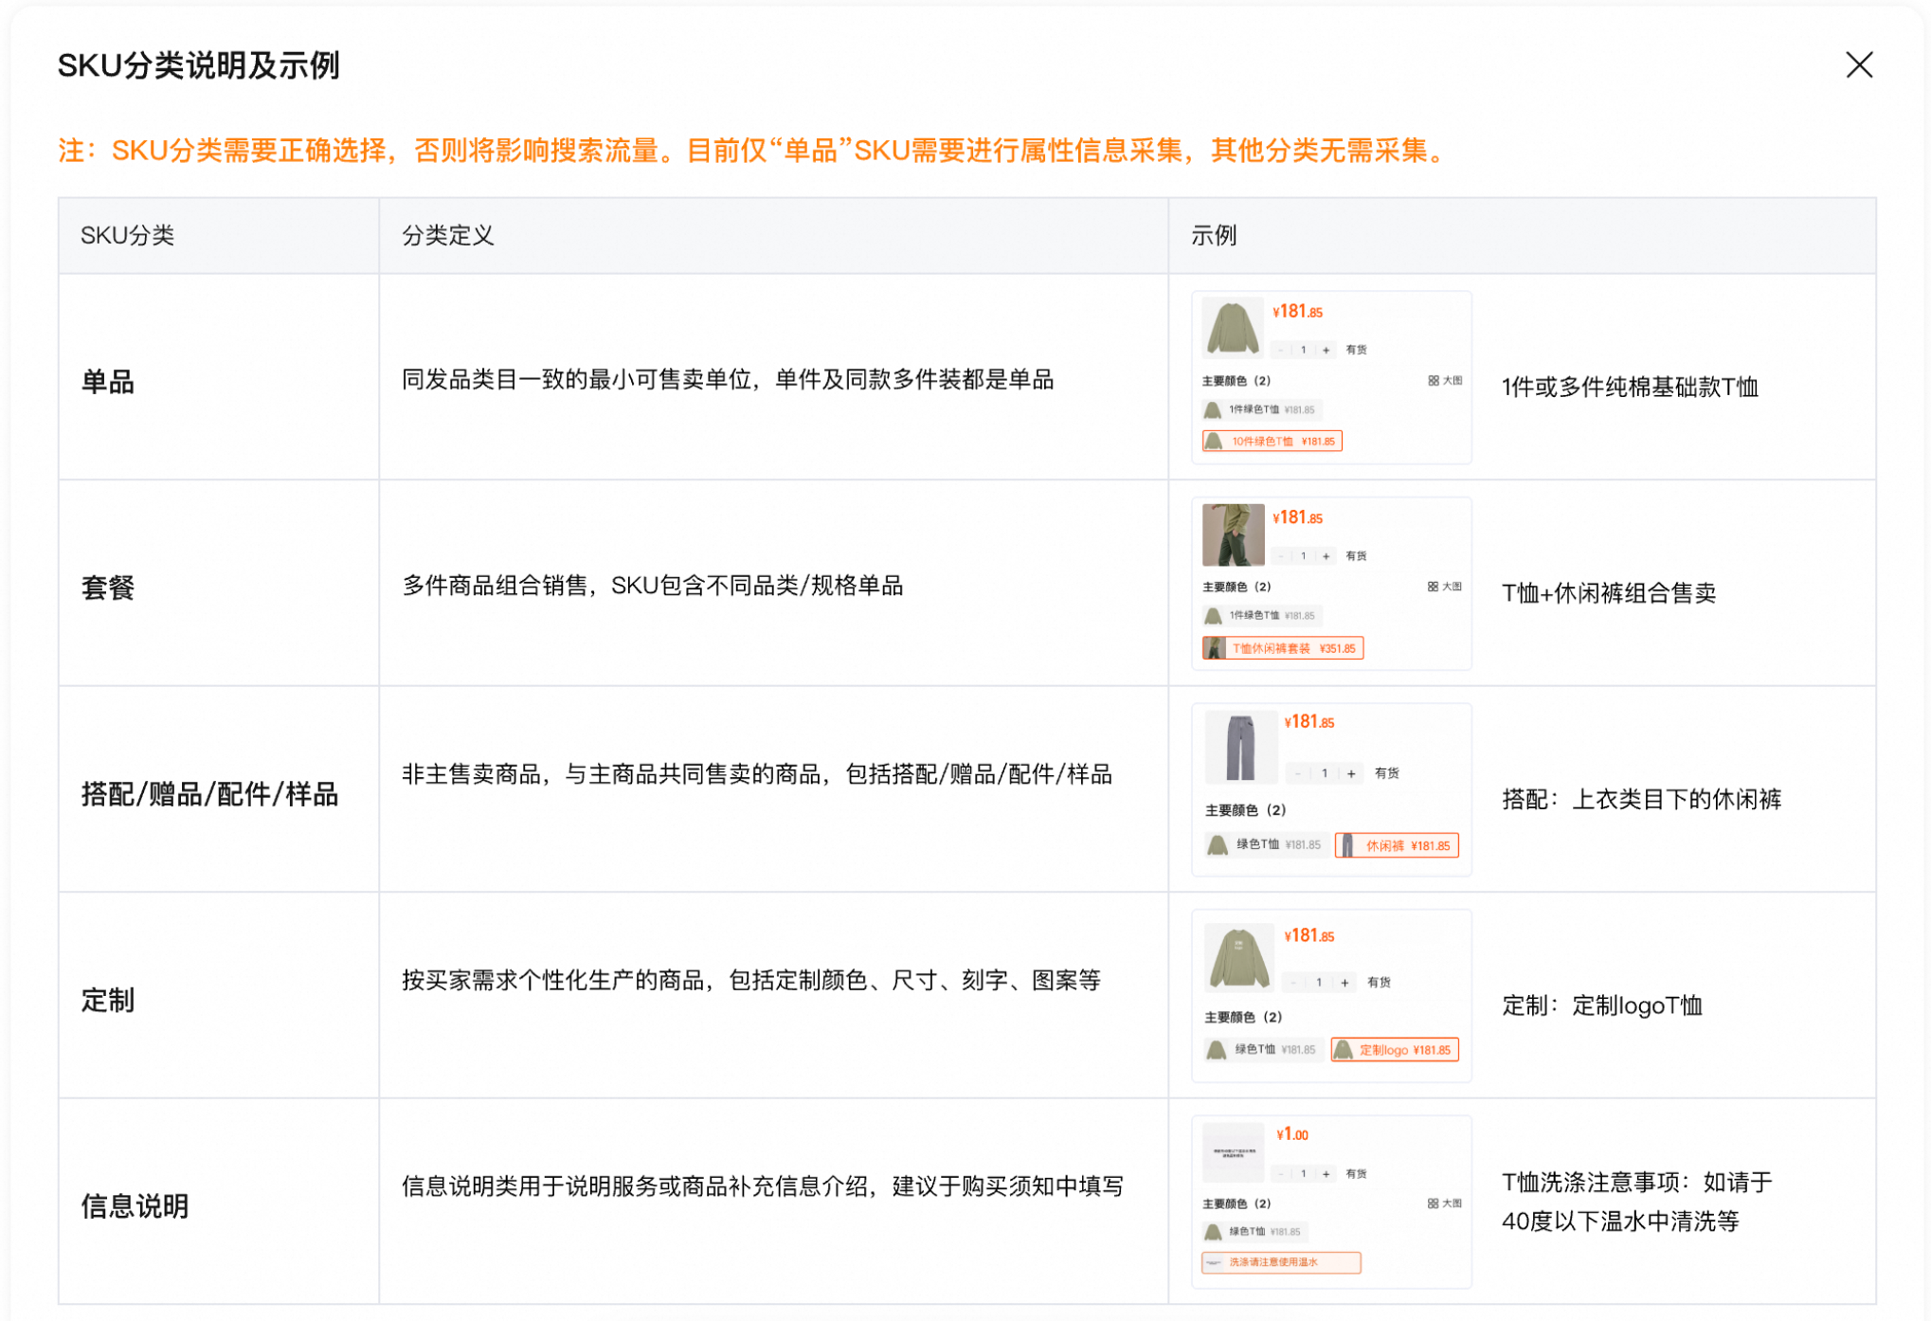
Task: Click the 定制：定制logoT恤 description
Action: pos(1602,1005)
